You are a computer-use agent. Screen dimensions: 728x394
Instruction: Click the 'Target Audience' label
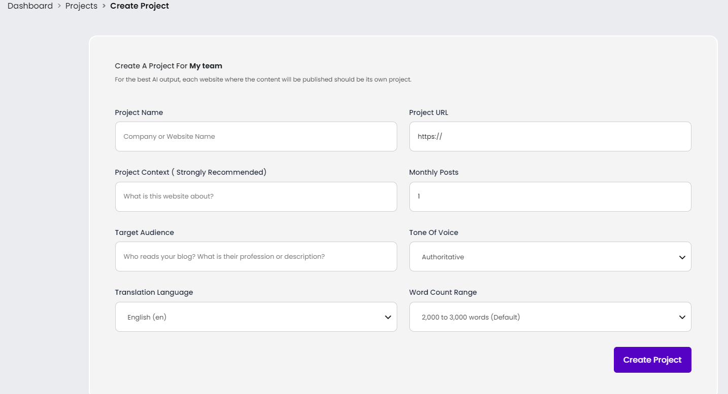point(145,232)
